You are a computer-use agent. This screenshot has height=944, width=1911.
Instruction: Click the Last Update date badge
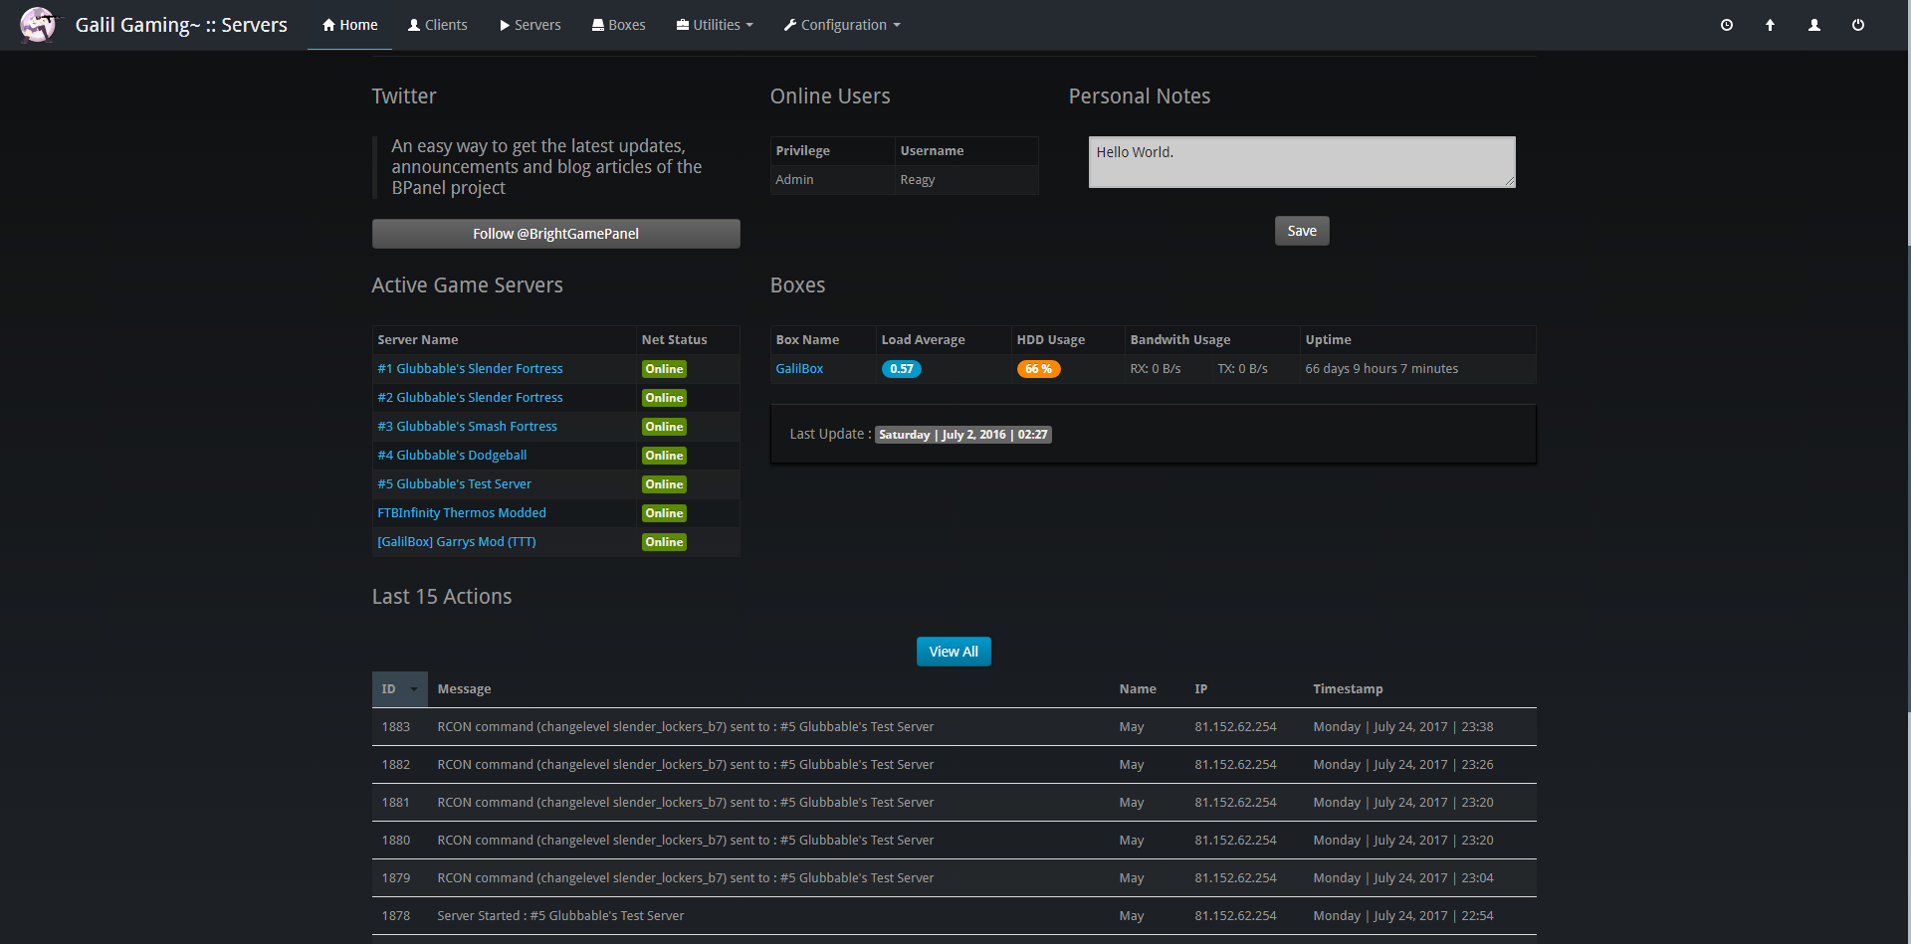click(x=962, y=435)
